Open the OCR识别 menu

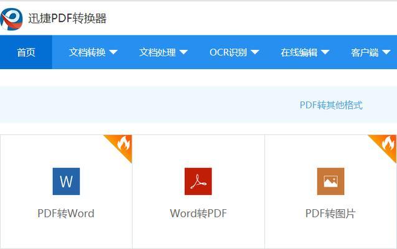pos(228,52)
